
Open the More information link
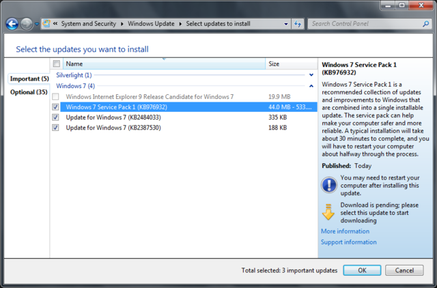(345, 231)
